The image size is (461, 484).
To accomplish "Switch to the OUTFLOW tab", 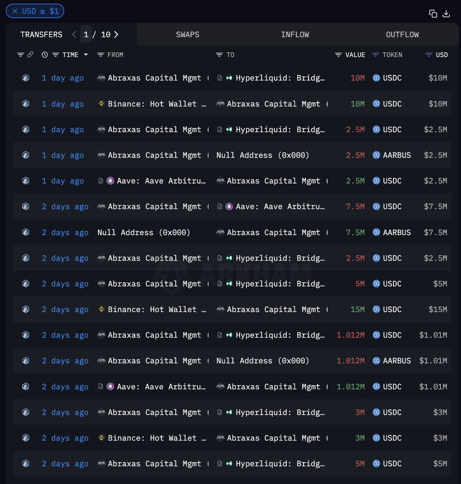I will pos(402,35).
